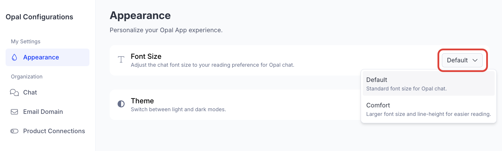Click the Product Connections toggle-shaped icon
502x151 pixels.
point(14,131)
